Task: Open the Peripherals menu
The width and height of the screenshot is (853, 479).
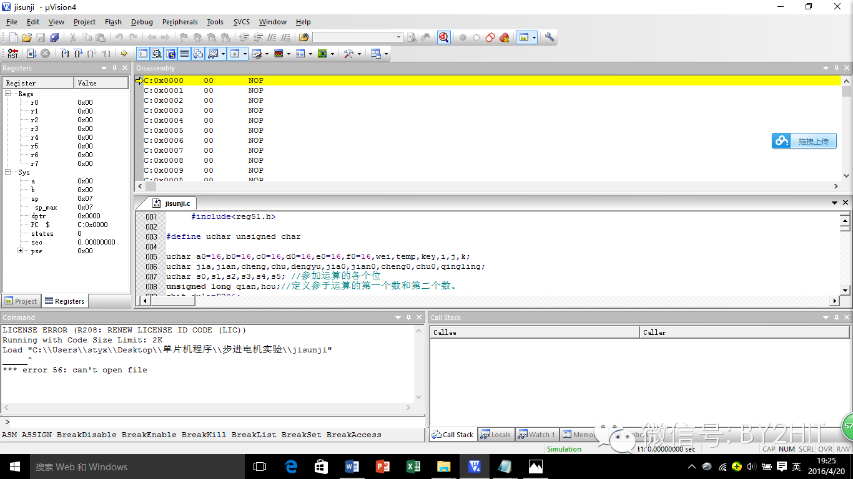Action: pos(180,22)
